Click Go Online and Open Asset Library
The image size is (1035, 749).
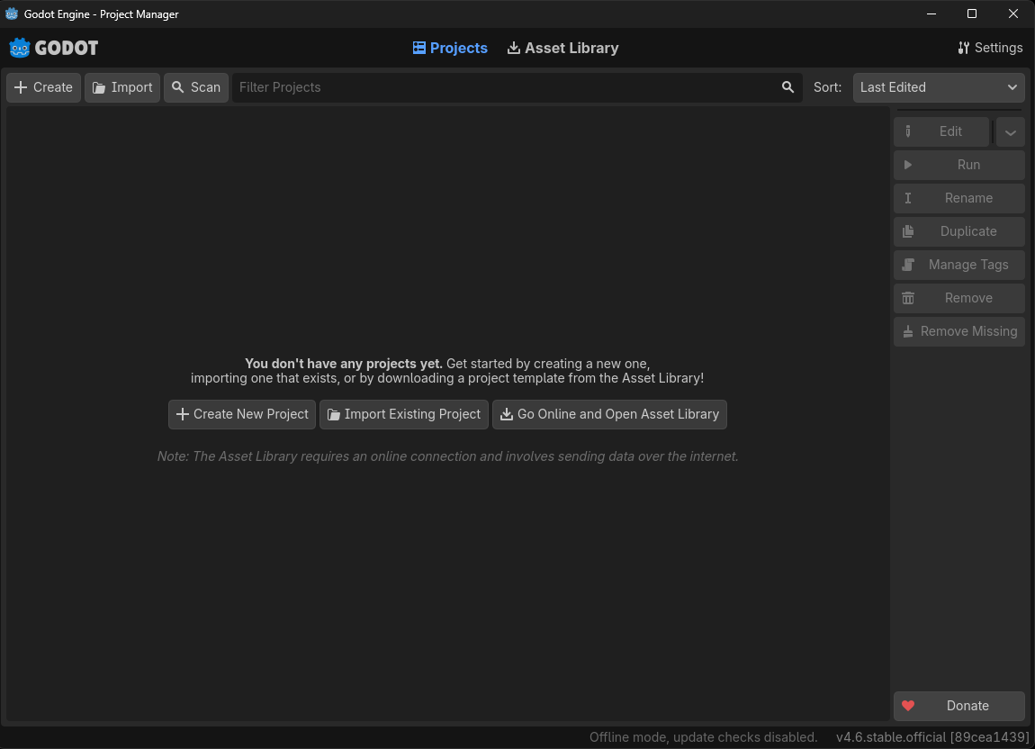point(609,414)
